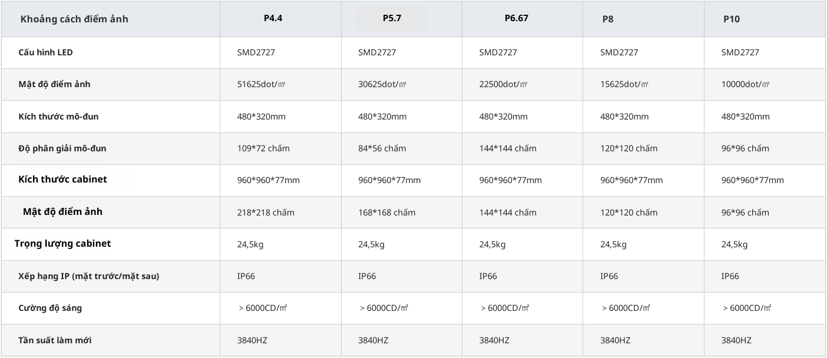Click the 'Kích thước cabinet' row label
827x358 pixels.
(x=62, y=180)
